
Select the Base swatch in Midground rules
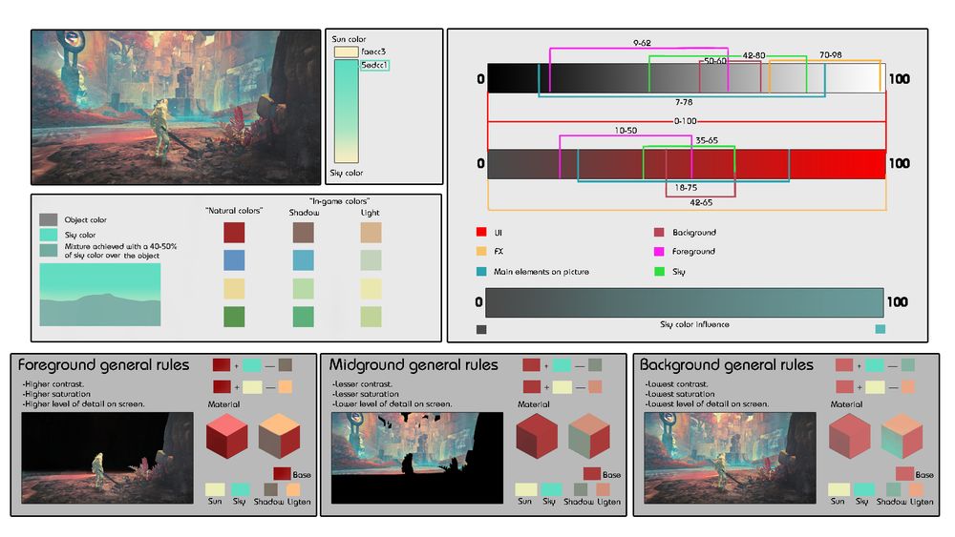[x=592, y=474]
